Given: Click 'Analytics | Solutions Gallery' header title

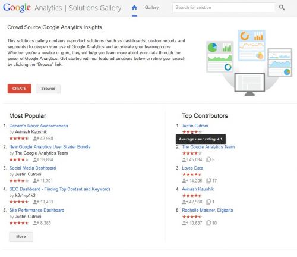Looking at the screenshot, I should (x=78, y=8).
